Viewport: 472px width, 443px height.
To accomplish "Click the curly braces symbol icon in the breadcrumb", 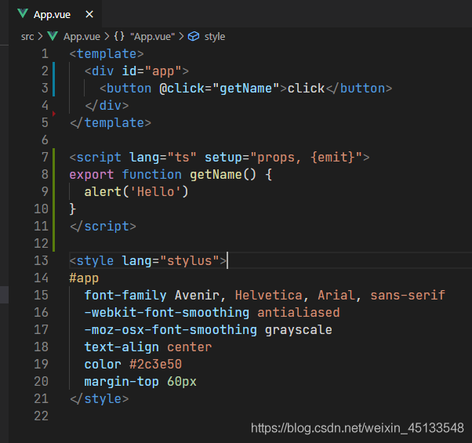I will coord(118,36).
